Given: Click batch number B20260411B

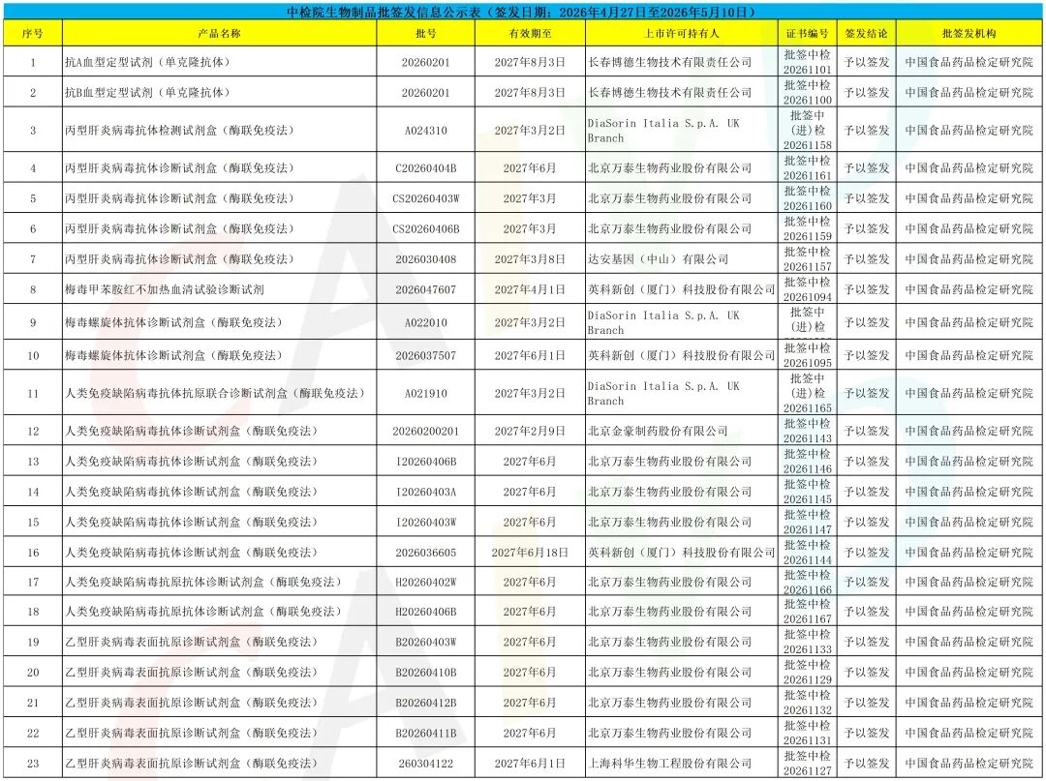Looking at the screenshot, I should coord(425,733).
